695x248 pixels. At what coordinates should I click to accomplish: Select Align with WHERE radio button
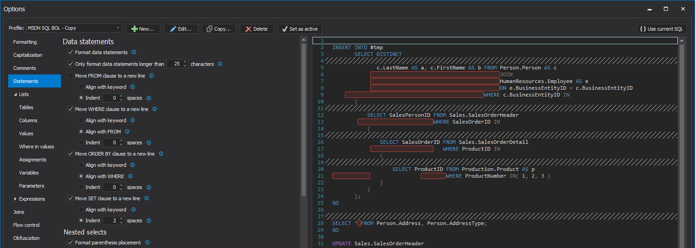[81, 176]
